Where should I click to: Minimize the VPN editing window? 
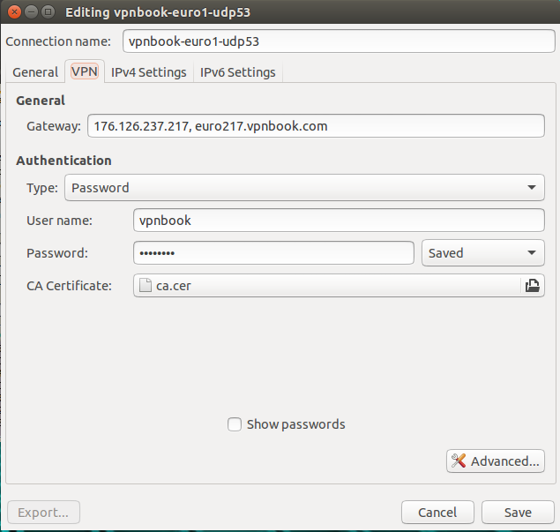click(x=32, y=12)
